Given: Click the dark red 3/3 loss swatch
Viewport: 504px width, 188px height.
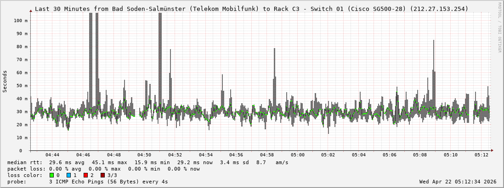Looking at the screenshot, I should coord(102,175).
